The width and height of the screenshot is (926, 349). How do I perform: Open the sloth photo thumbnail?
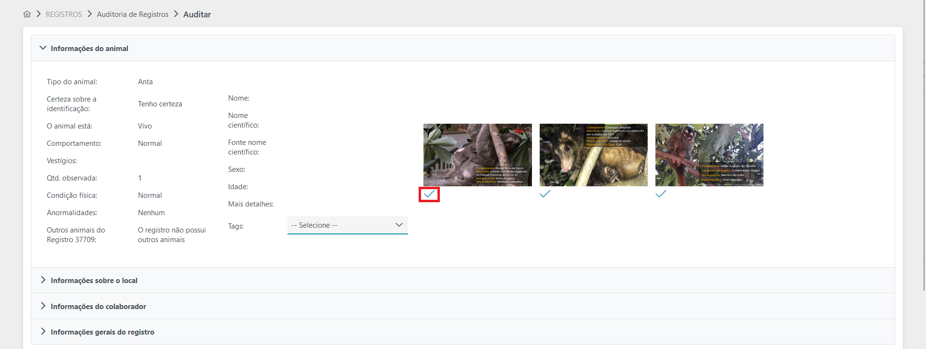477,155
